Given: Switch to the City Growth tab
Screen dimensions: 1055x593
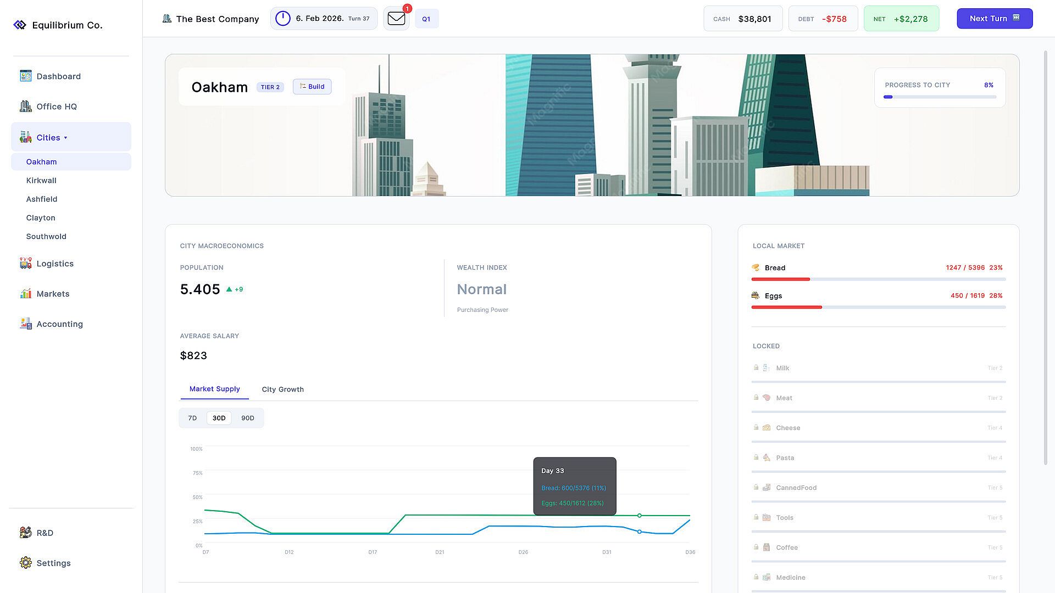Looking at the screenshot, I should (x=282, y=389).
